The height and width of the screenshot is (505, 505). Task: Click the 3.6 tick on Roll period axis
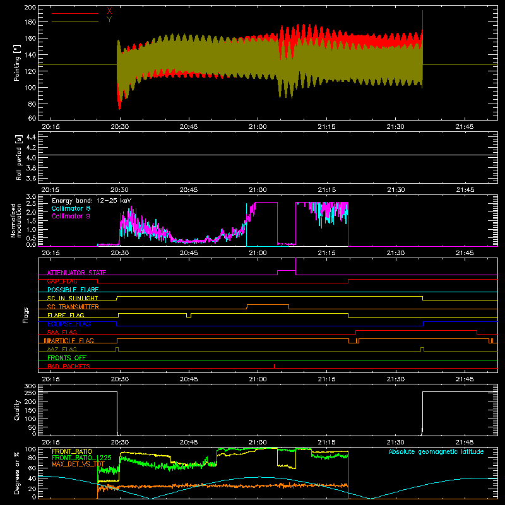pos(31,179)
